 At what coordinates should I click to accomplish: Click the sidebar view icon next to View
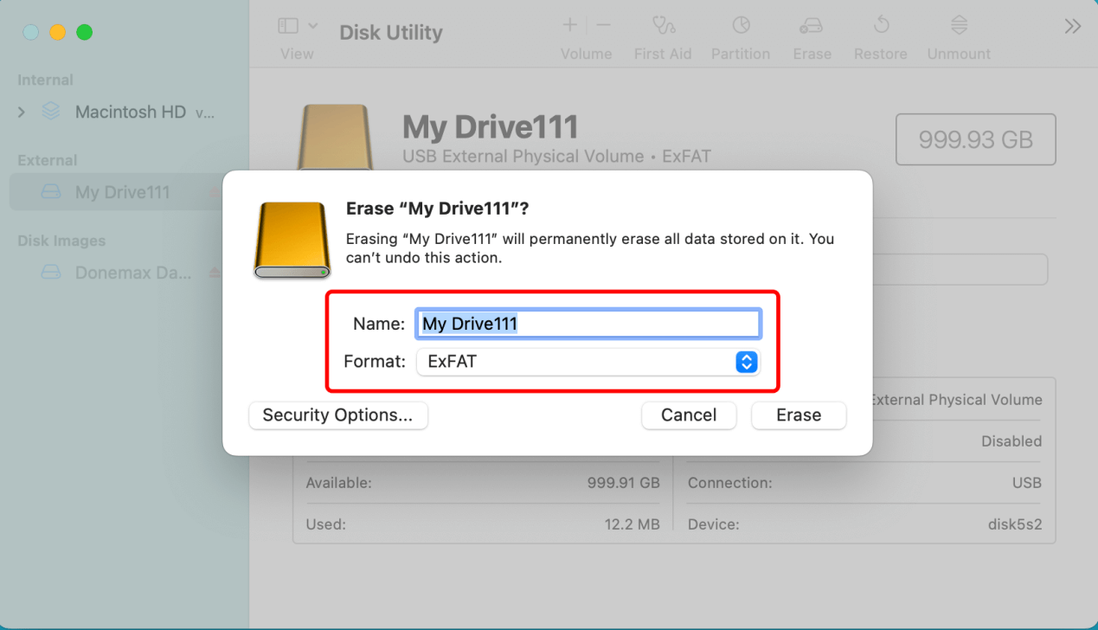287,25
